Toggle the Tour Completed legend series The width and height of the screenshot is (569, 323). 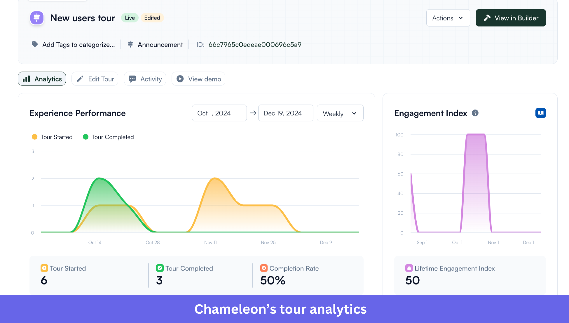click(108, 137)
